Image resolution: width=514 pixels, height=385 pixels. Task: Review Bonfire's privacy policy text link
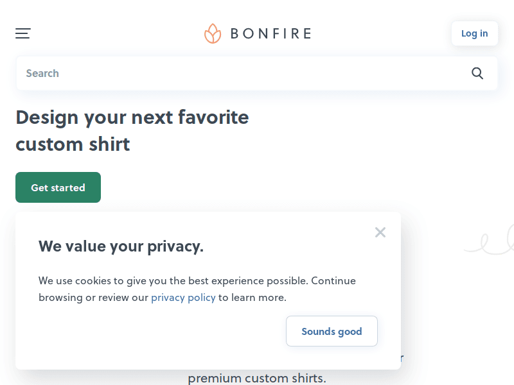[x=183, y=297]
